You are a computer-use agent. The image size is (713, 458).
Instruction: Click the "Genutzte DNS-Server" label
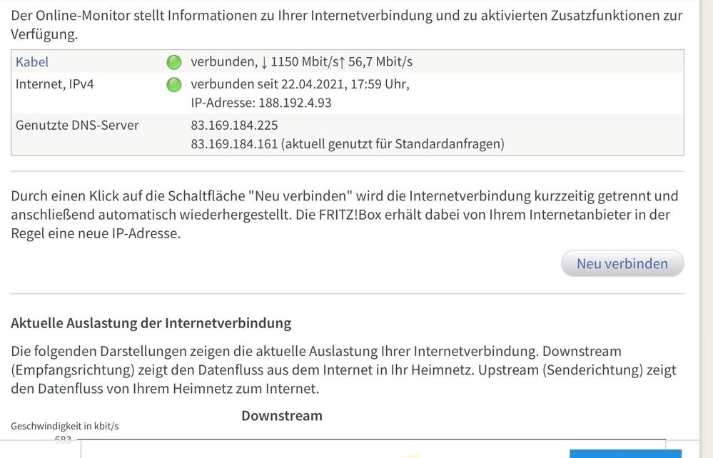tap(77, 126)
